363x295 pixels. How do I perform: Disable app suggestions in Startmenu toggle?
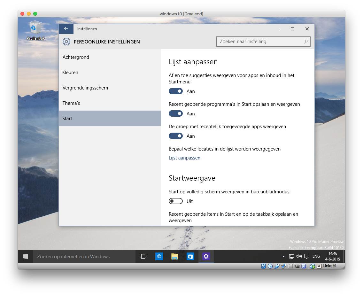click(176, 91)
